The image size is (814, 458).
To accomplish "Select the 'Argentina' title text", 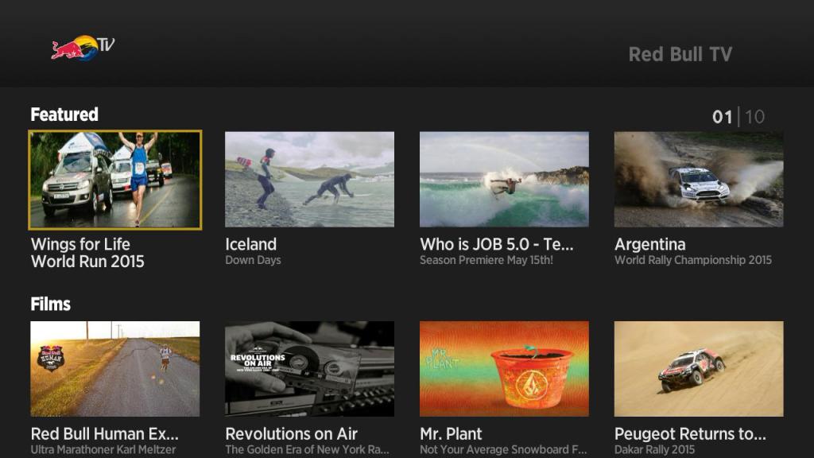I will [650, 244].
